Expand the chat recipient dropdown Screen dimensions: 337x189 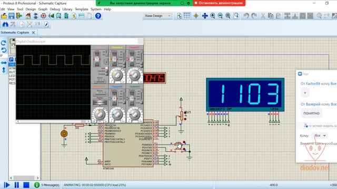(x=320, y=135)
